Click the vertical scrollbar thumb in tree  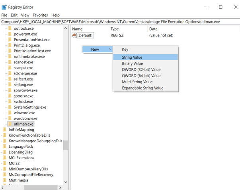66,145
